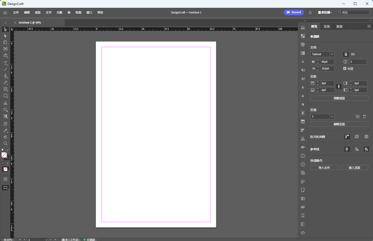This screenshot has width=373, height=241.
Task: Select the Pen tool
Action: coord(5,76)
